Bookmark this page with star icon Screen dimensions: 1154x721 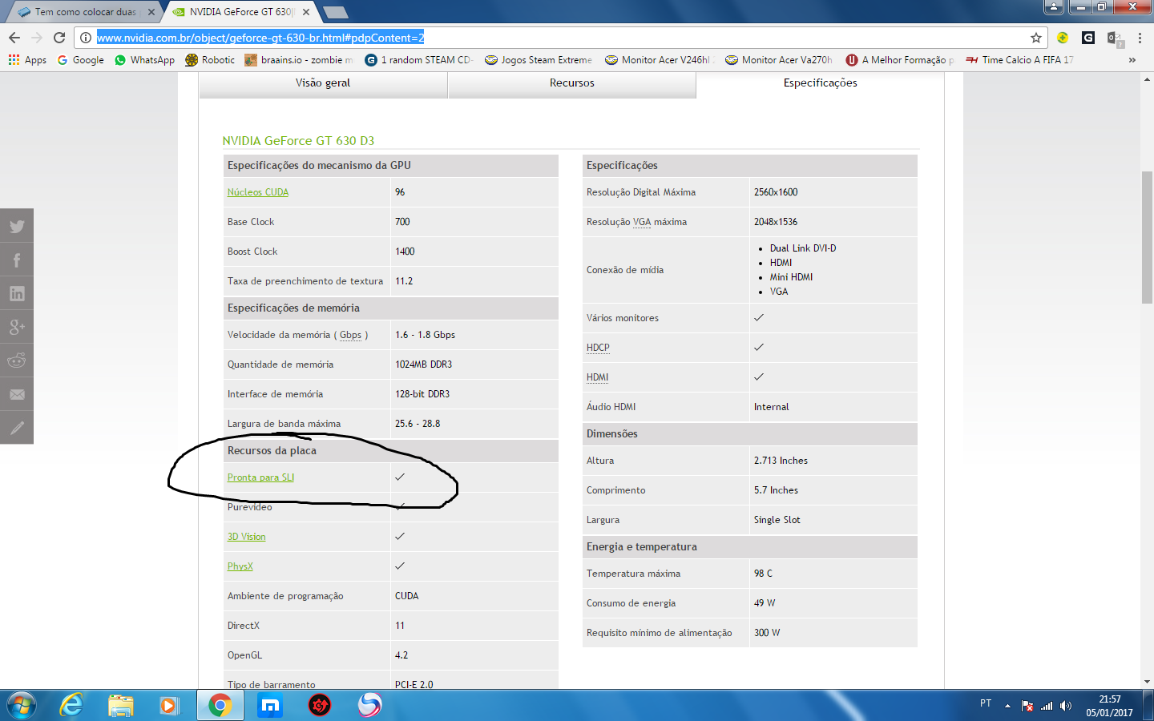click(x=1036, y=38)
